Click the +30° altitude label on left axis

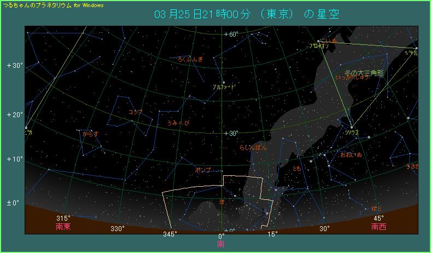coord(14,66)
